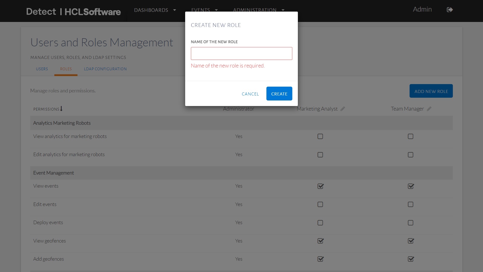This screenshot has width=483, height=272.
Task: Cancel the Create New Role dialog
Action: 250,94
